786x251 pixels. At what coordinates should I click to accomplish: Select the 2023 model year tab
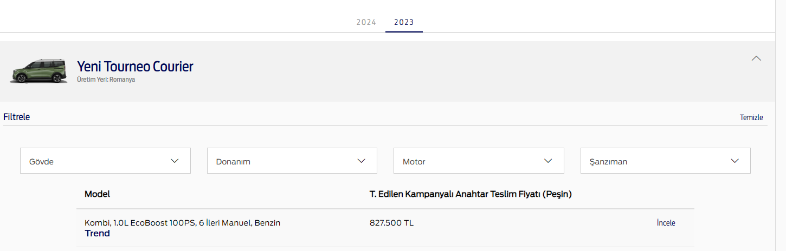tap(404, 22)
